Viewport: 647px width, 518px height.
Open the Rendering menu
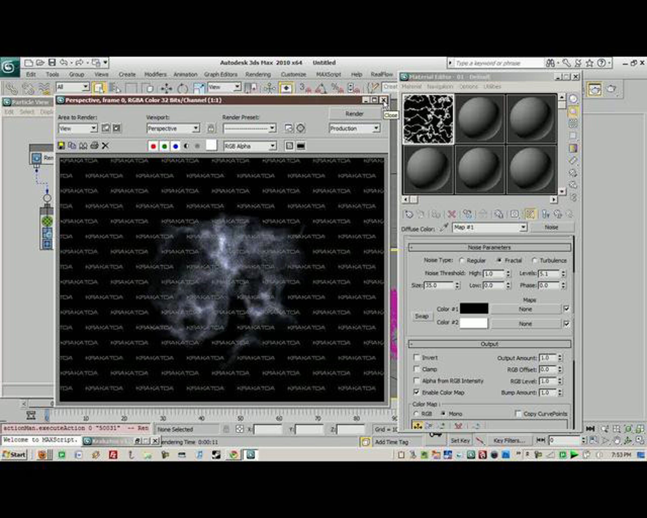pyautogui.click(x=258, y=74)
